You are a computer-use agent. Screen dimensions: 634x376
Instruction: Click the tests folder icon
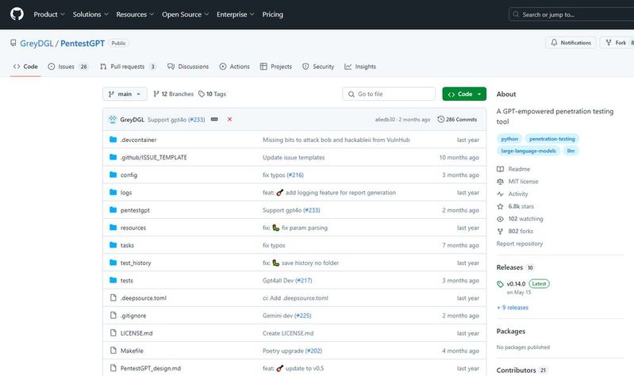pos(113,280)
